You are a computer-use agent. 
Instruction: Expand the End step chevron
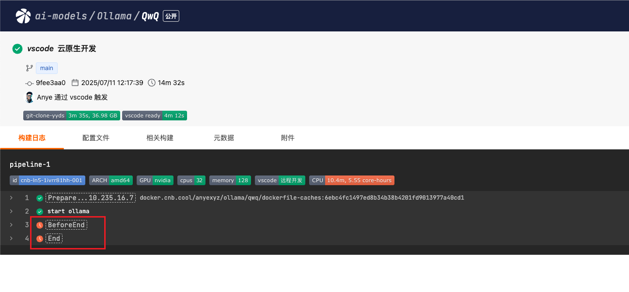point(12,238)
